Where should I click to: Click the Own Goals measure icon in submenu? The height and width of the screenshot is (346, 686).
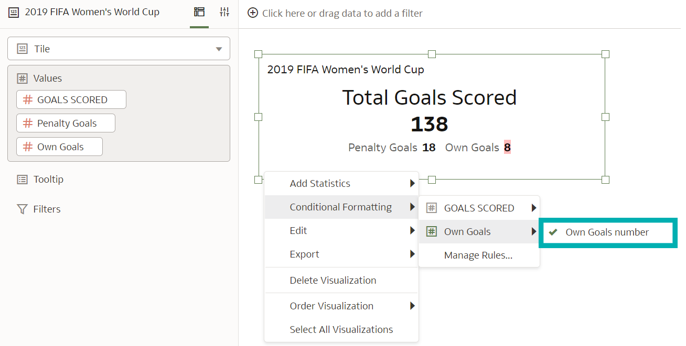pos(431,231)
